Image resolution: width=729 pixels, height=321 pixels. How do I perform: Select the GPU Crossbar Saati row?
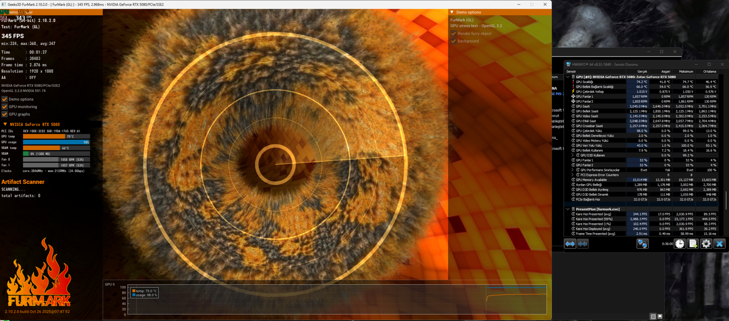641,126
